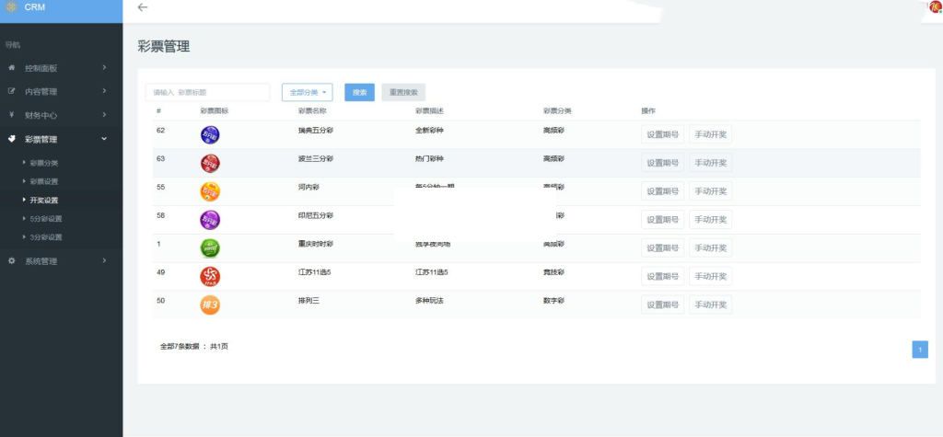Click 设置期号 for 瑞典五分彩 row
The image size is (943, 437).
pos(662,135)
